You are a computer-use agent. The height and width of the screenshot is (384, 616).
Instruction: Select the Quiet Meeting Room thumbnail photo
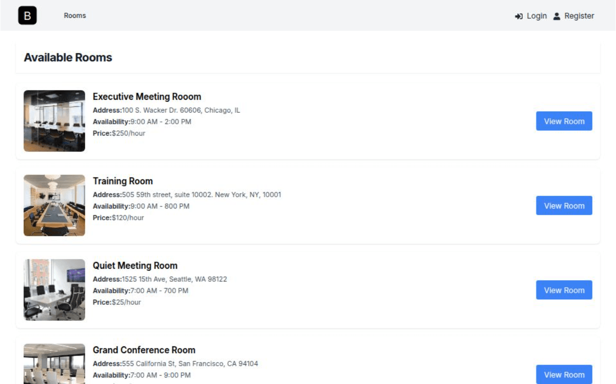coord(54,290)
